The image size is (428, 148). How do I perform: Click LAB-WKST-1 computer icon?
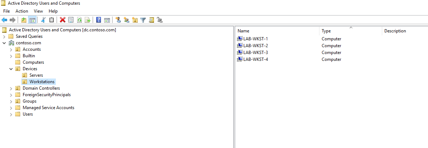pos(240,39)
